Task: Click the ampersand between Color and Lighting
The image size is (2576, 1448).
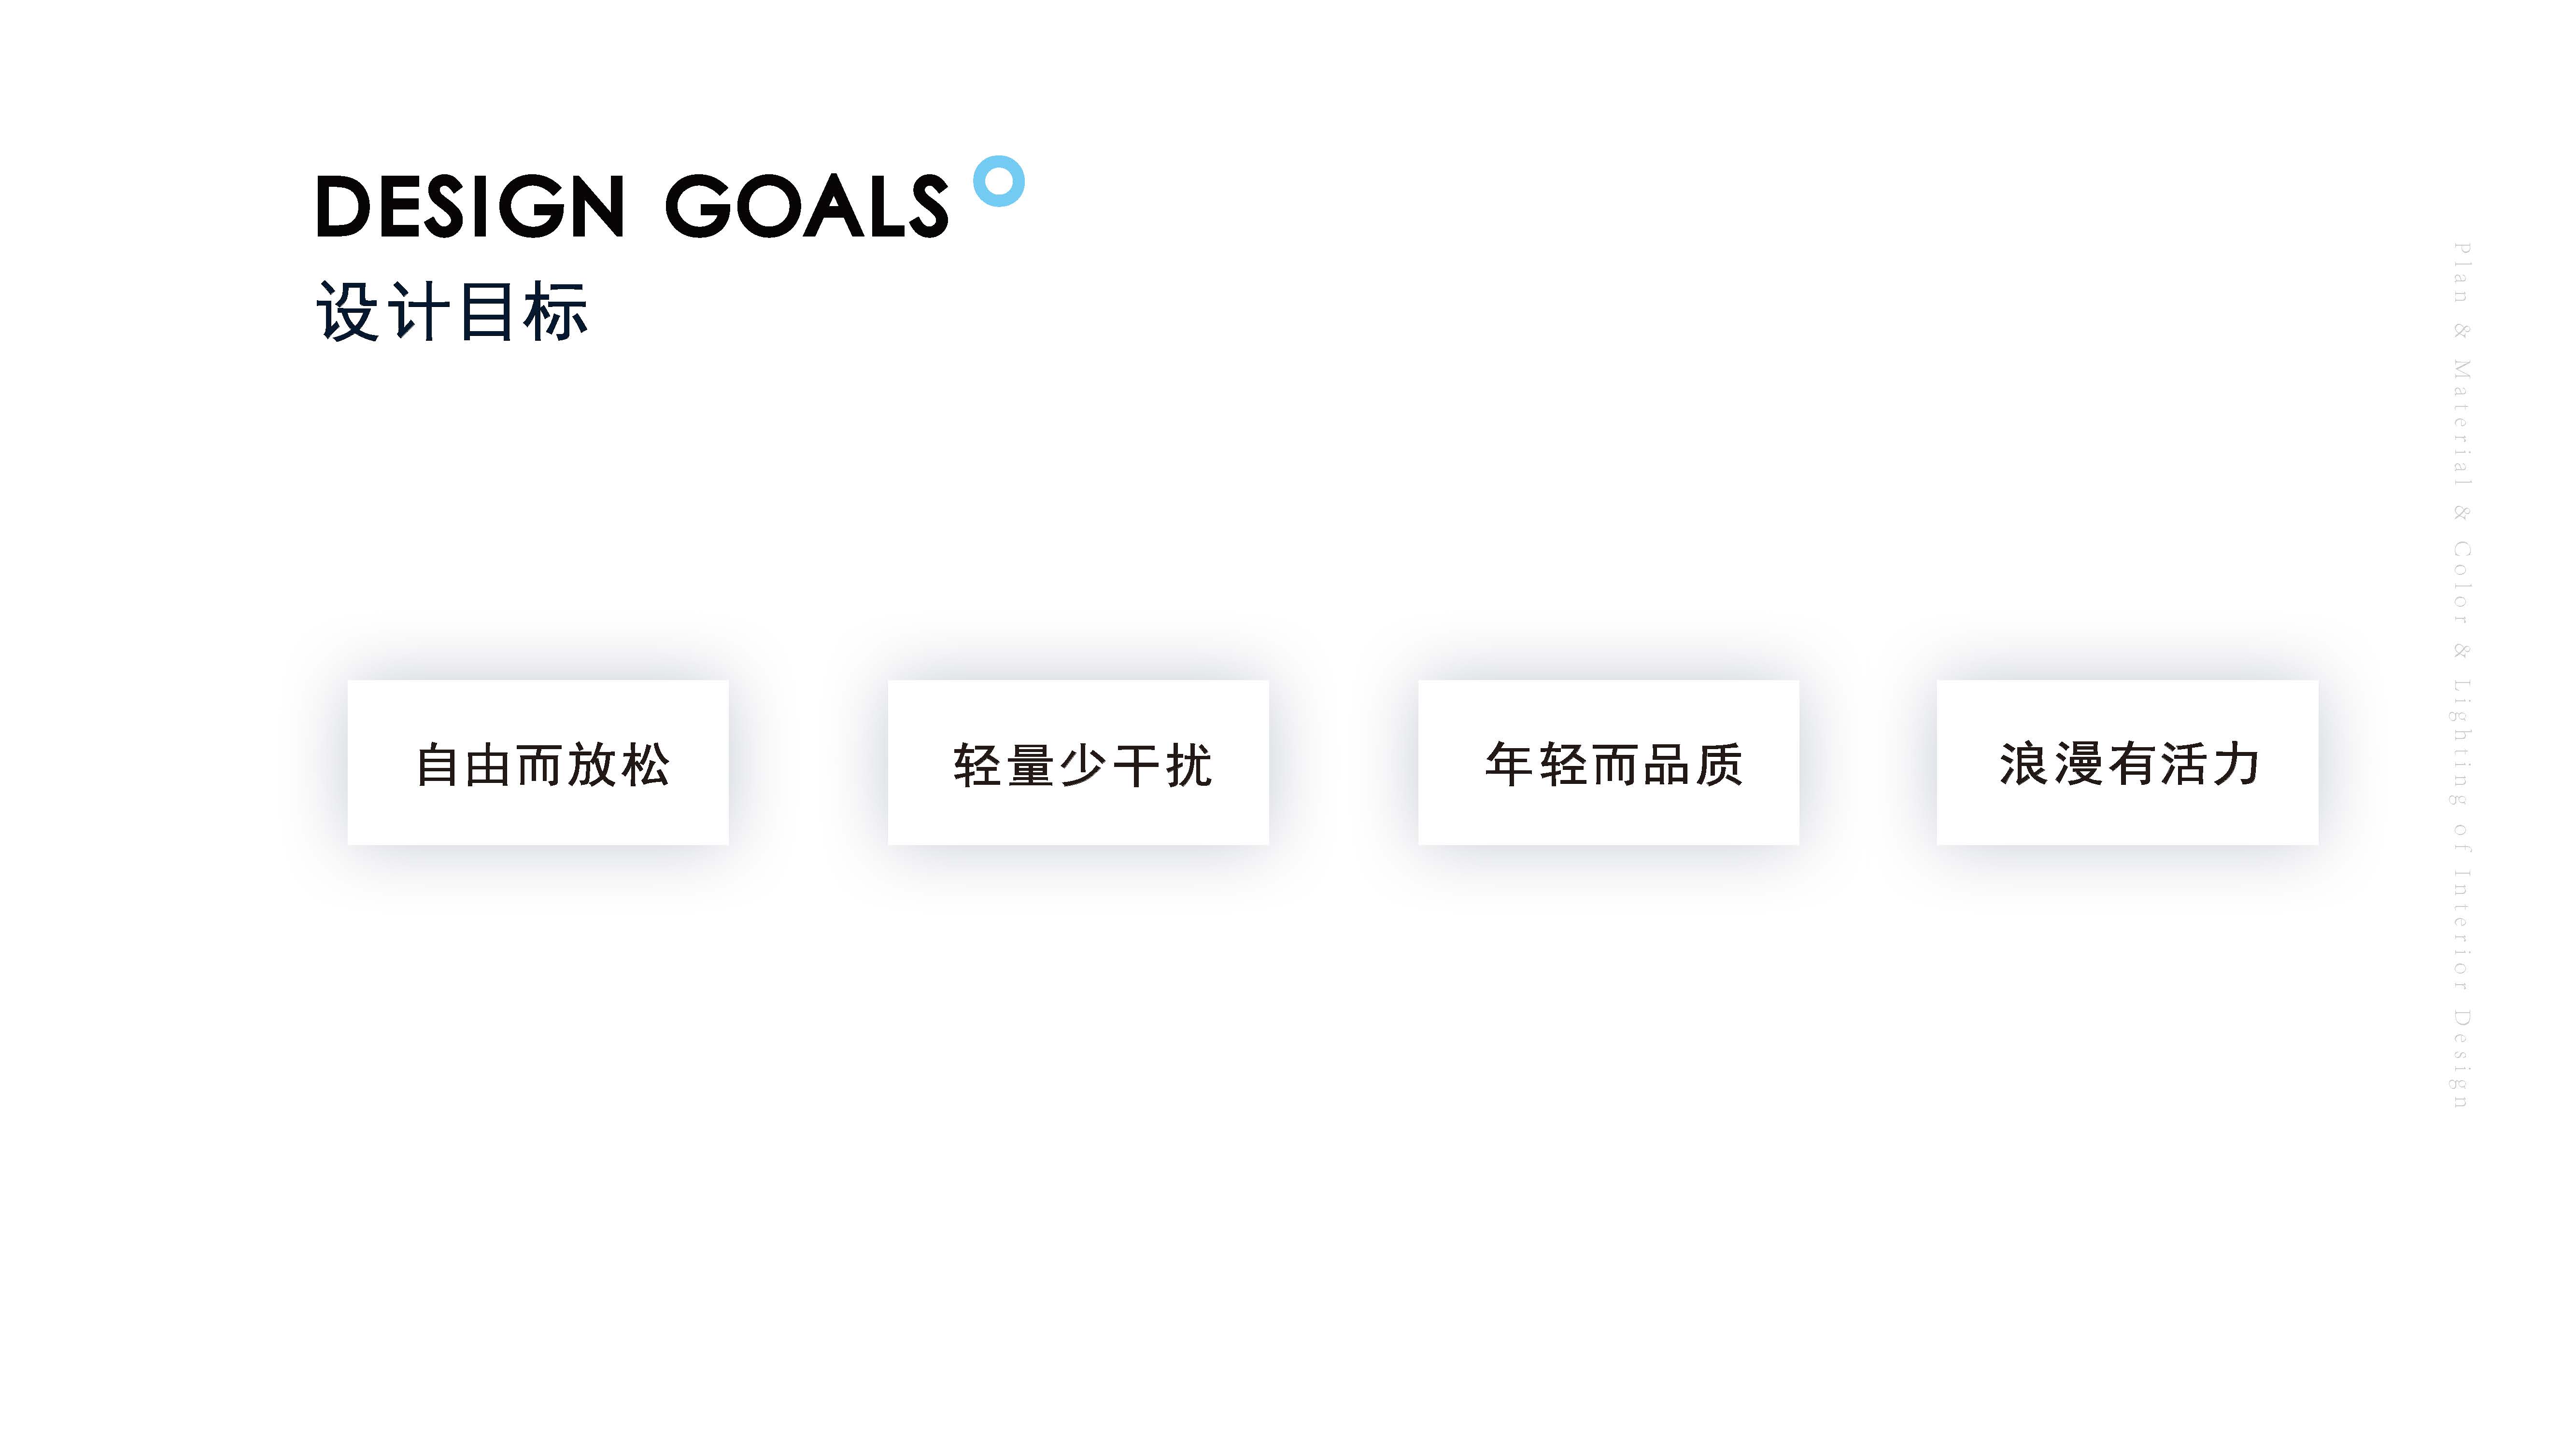Action: point(2461,652)
